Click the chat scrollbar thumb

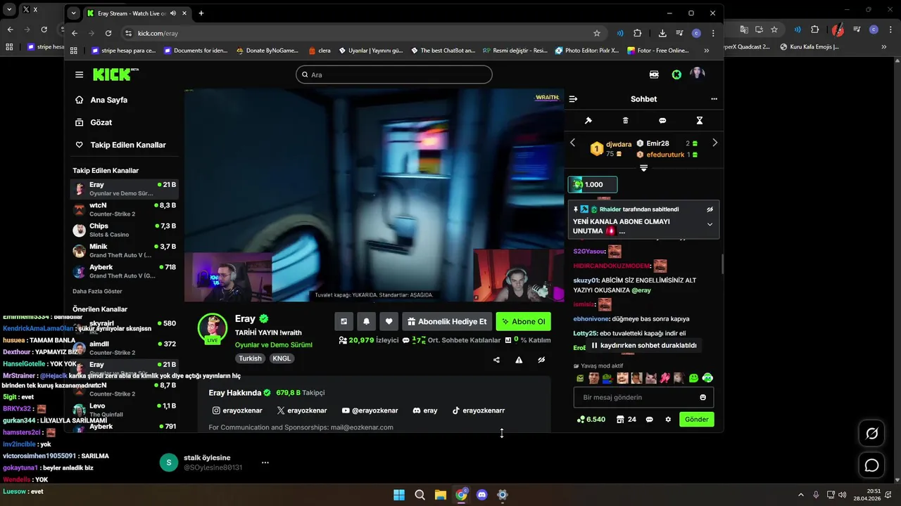click(722, 264)
